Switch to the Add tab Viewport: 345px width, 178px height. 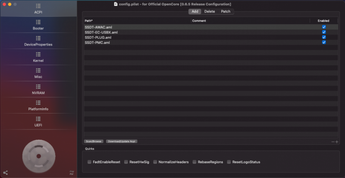pos(195,12)
